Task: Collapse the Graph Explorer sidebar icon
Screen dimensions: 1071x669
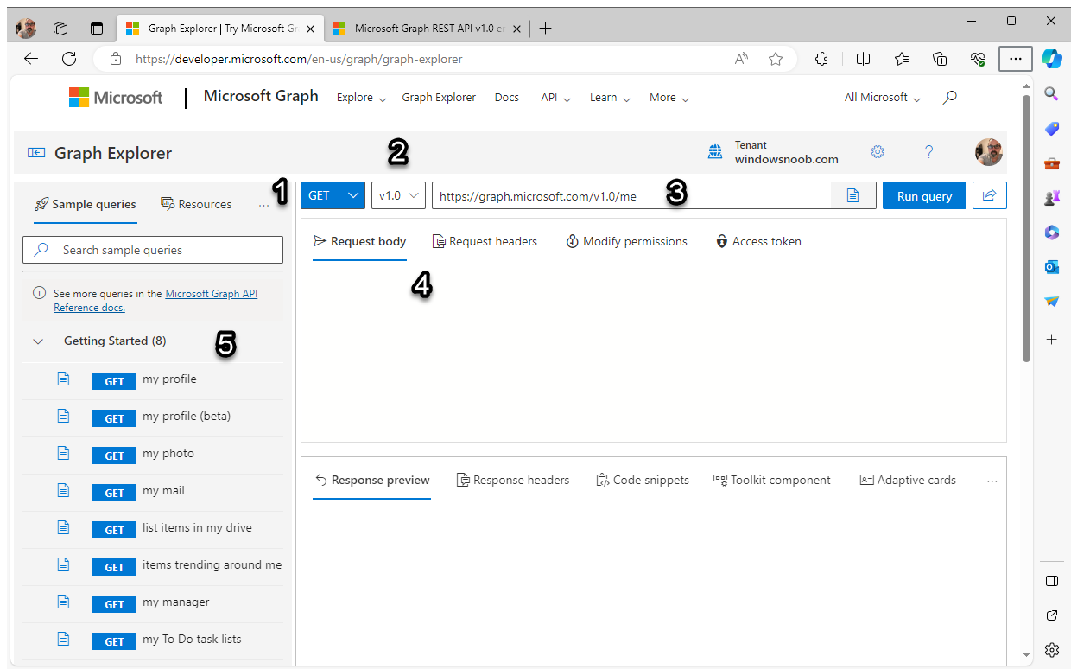Action: point(36,153)
